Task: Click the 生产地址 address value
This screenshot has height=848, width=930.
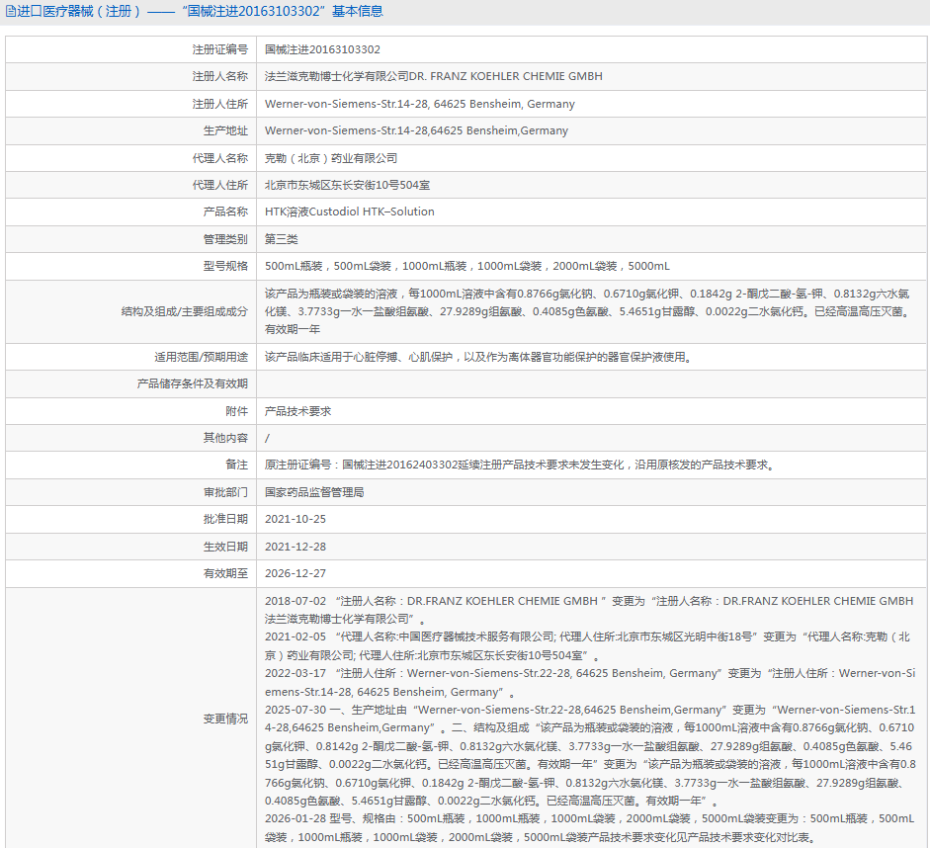Action: click(416, 130)
